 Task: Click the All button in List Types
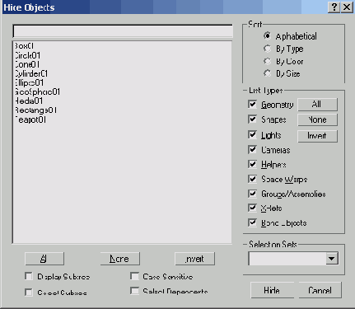[x=317, y=105]
